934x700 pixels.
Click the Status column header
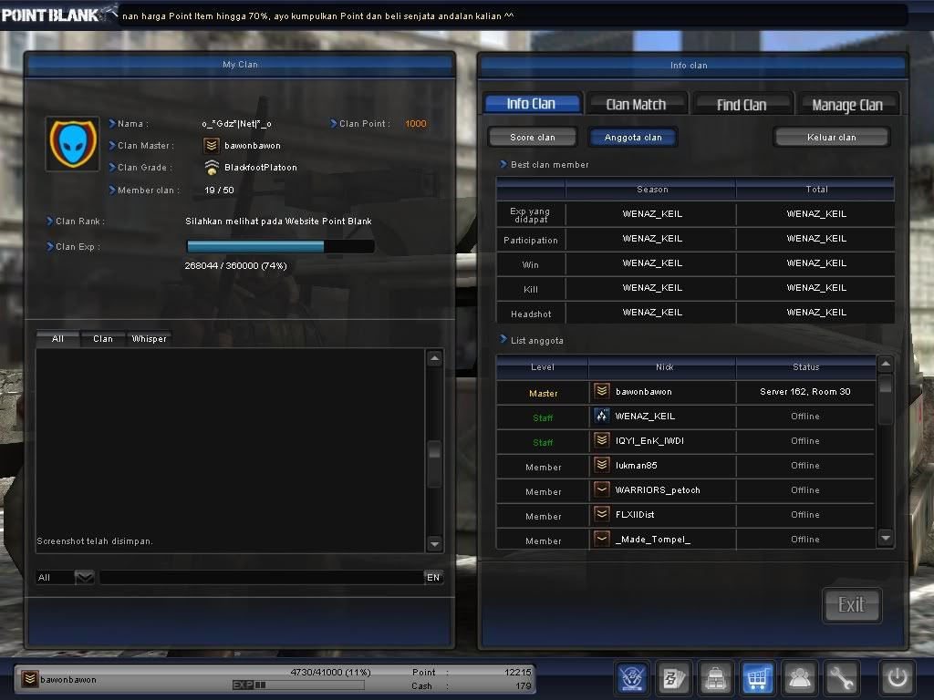[x=806, y=366]
